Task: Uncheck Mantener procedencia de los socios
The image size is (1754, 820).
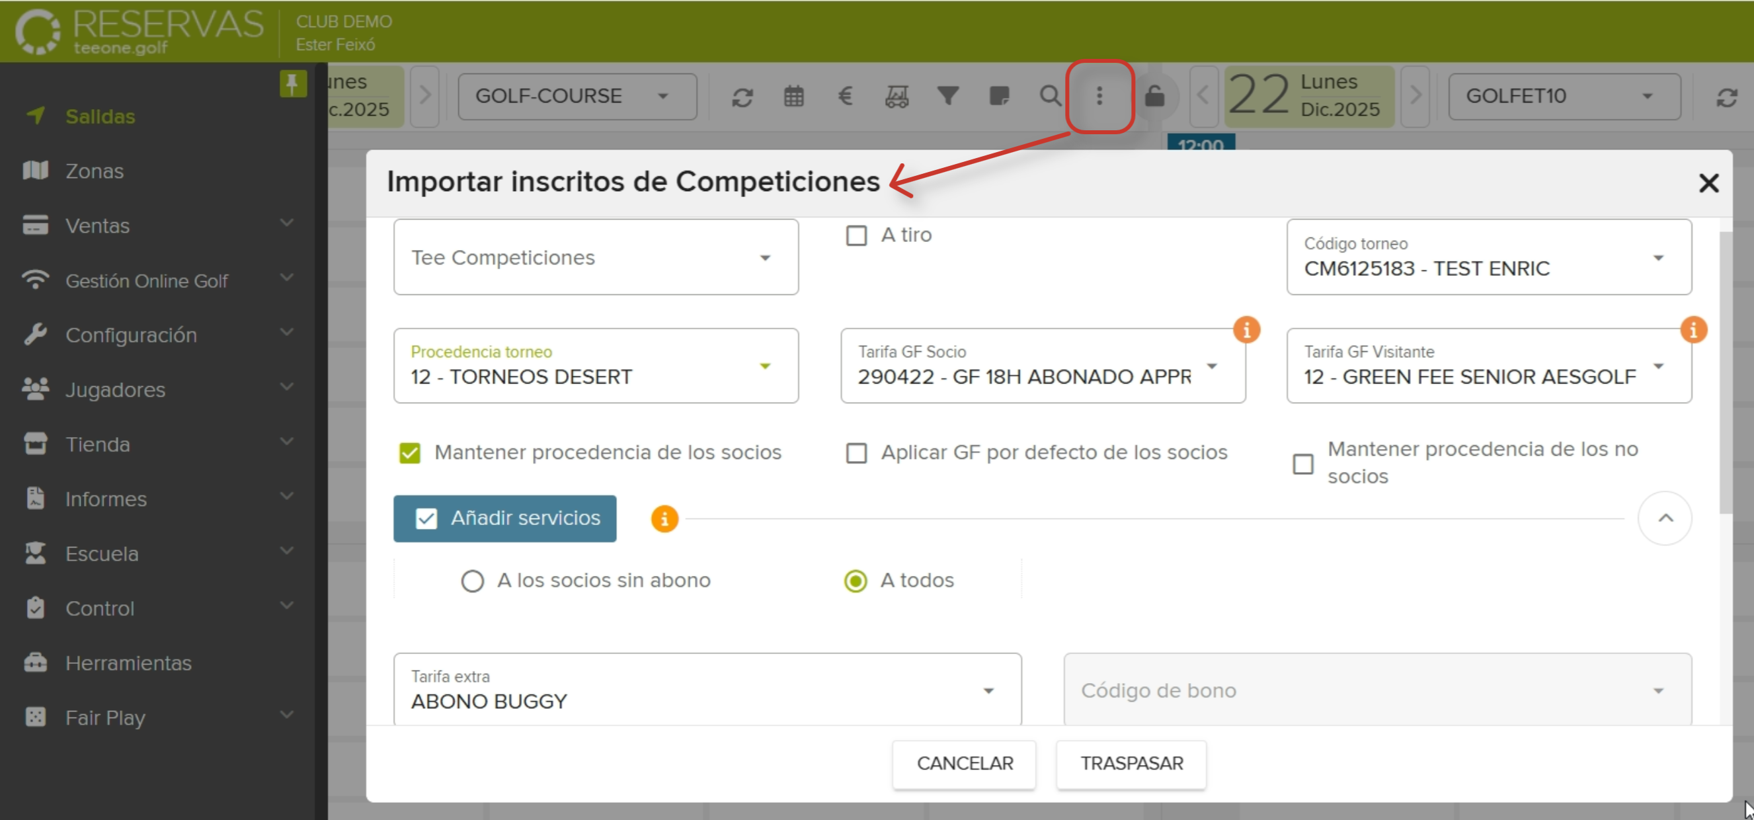Action: point(410,452)
